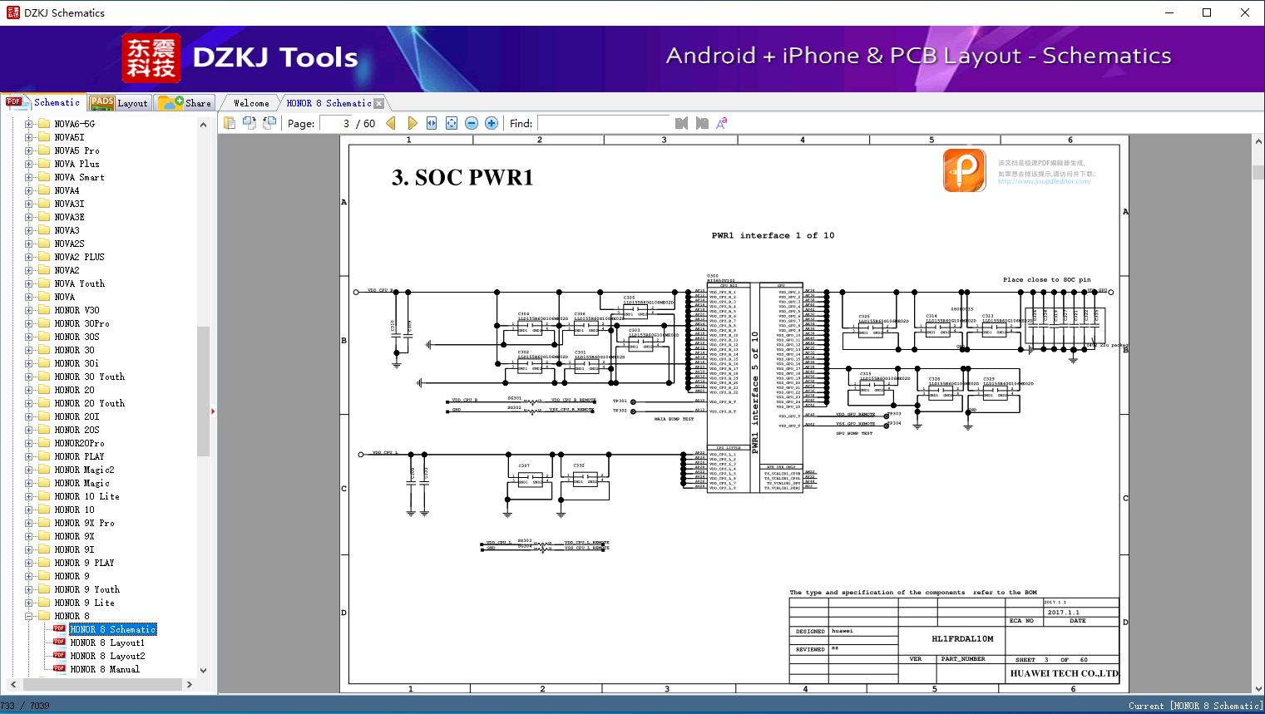1265x714 pixels.
Task: Click the Find search text box
Action: coord(603,123)
